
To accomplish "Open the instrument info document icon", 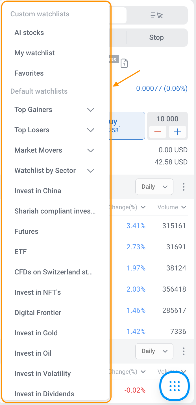I will 124,63.
